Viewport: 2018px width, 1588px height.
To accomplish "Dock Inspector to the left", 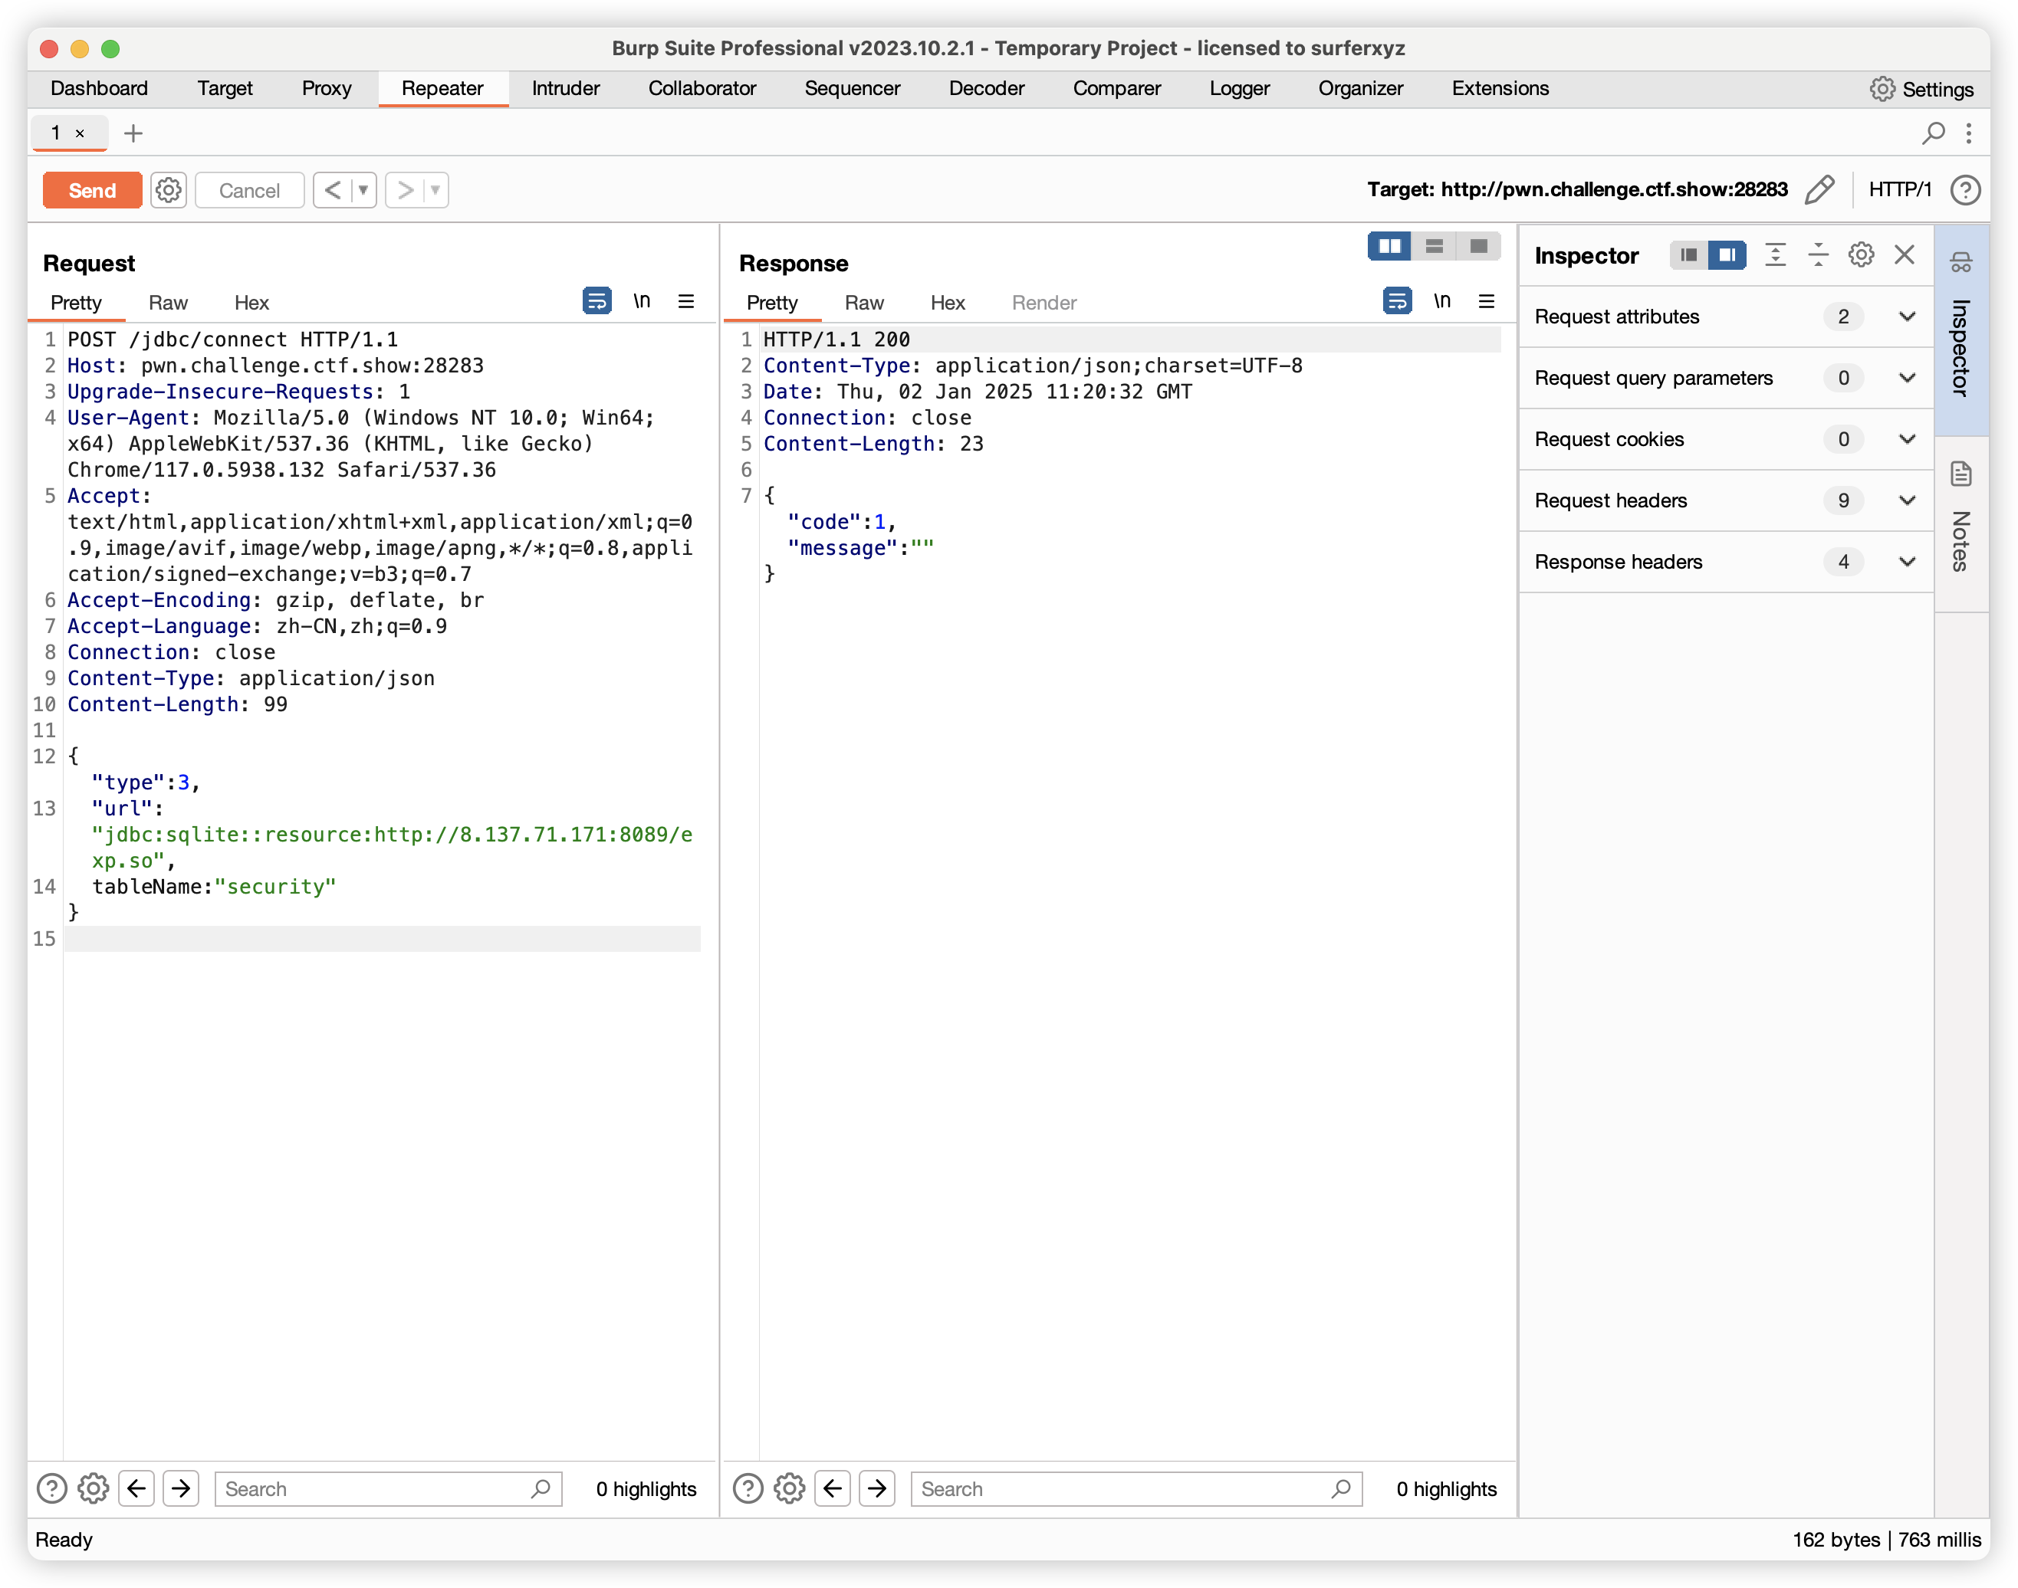I will pyautogui.click(x=1688, y=254).
